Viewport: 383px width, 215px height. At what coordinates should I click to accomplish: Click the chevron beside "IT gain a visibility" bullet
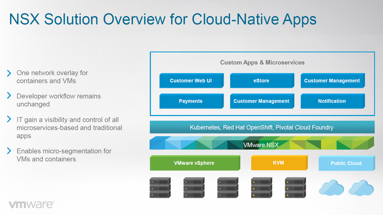[9, 119]
